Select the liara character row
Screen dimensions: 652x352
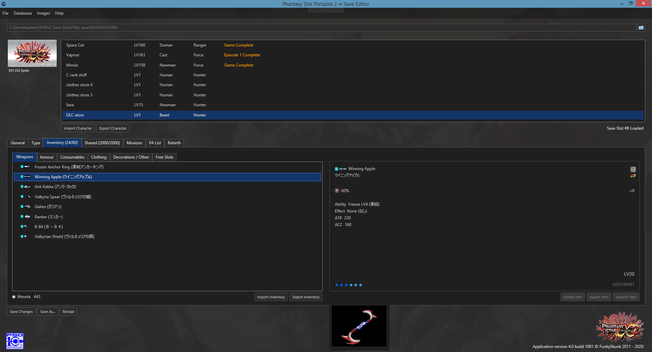click(353, 105)
